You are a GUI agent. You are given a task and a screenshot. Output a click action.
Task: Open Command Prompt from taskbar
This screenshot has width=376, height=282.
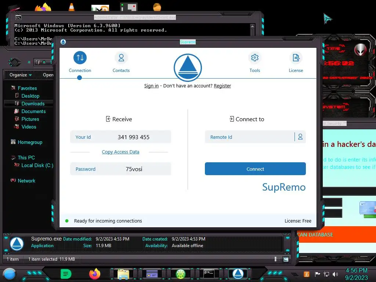209,274
